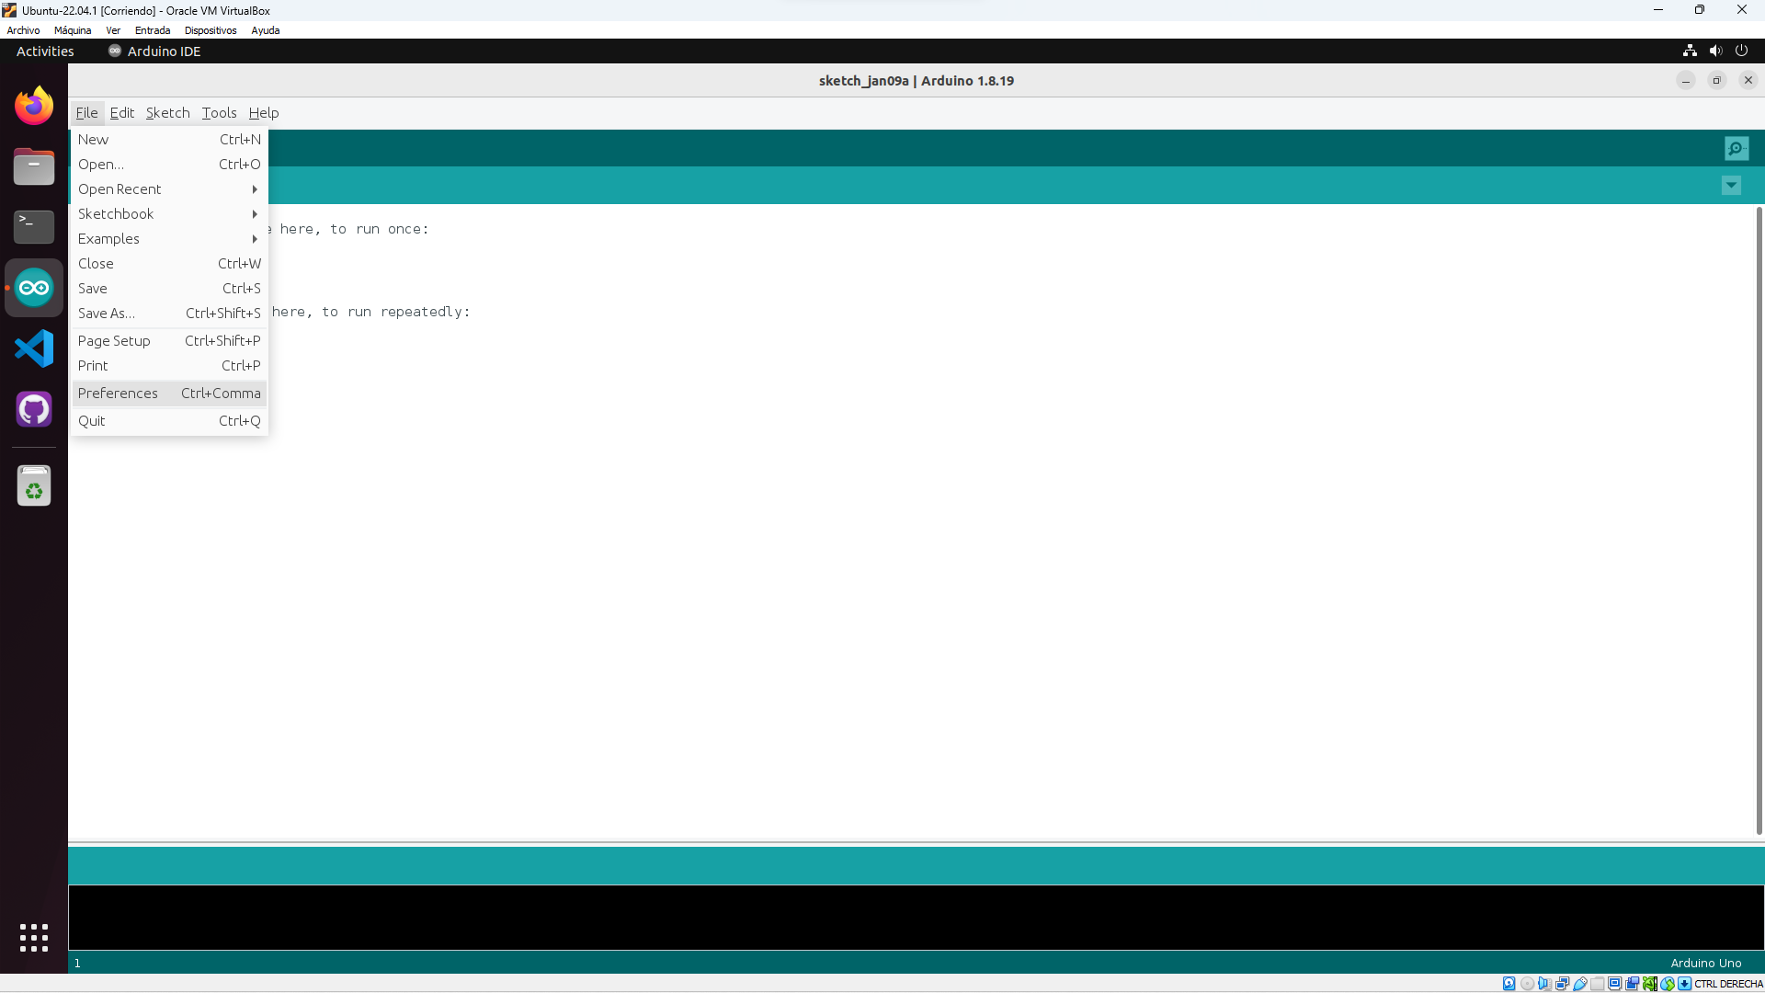Open the Serial Monitor magnifier icon
1765x993 pixels.
click(x=1736, y=148)
